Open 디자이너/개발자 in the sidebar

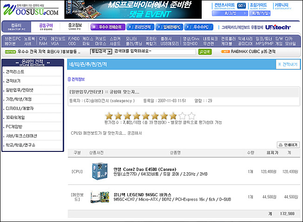coord(20,108)
